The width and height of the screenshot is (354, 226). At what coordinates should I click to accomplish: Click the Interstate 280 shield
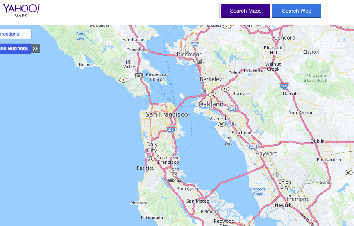point(171,130)
